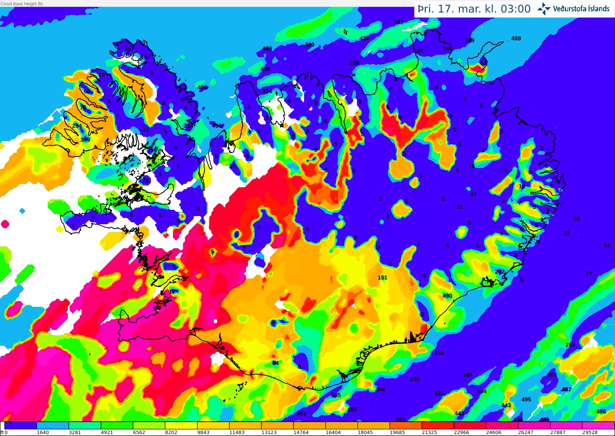Screen dimensions: 615x436
Task: Click the Cloud Base Height (ft) title
Action: coord(22,3)
